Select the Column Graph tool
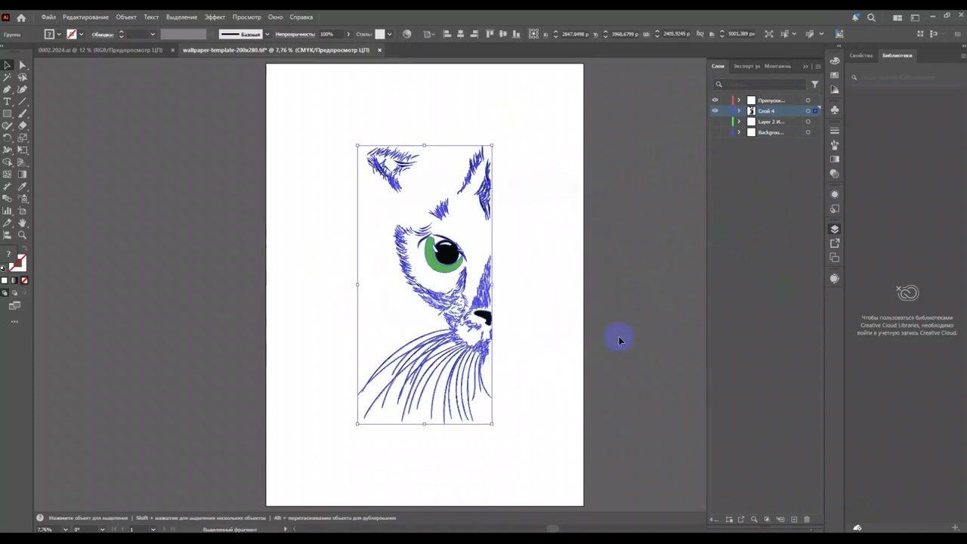The width and height of the screenshot is (967, 544). point(8,211)
